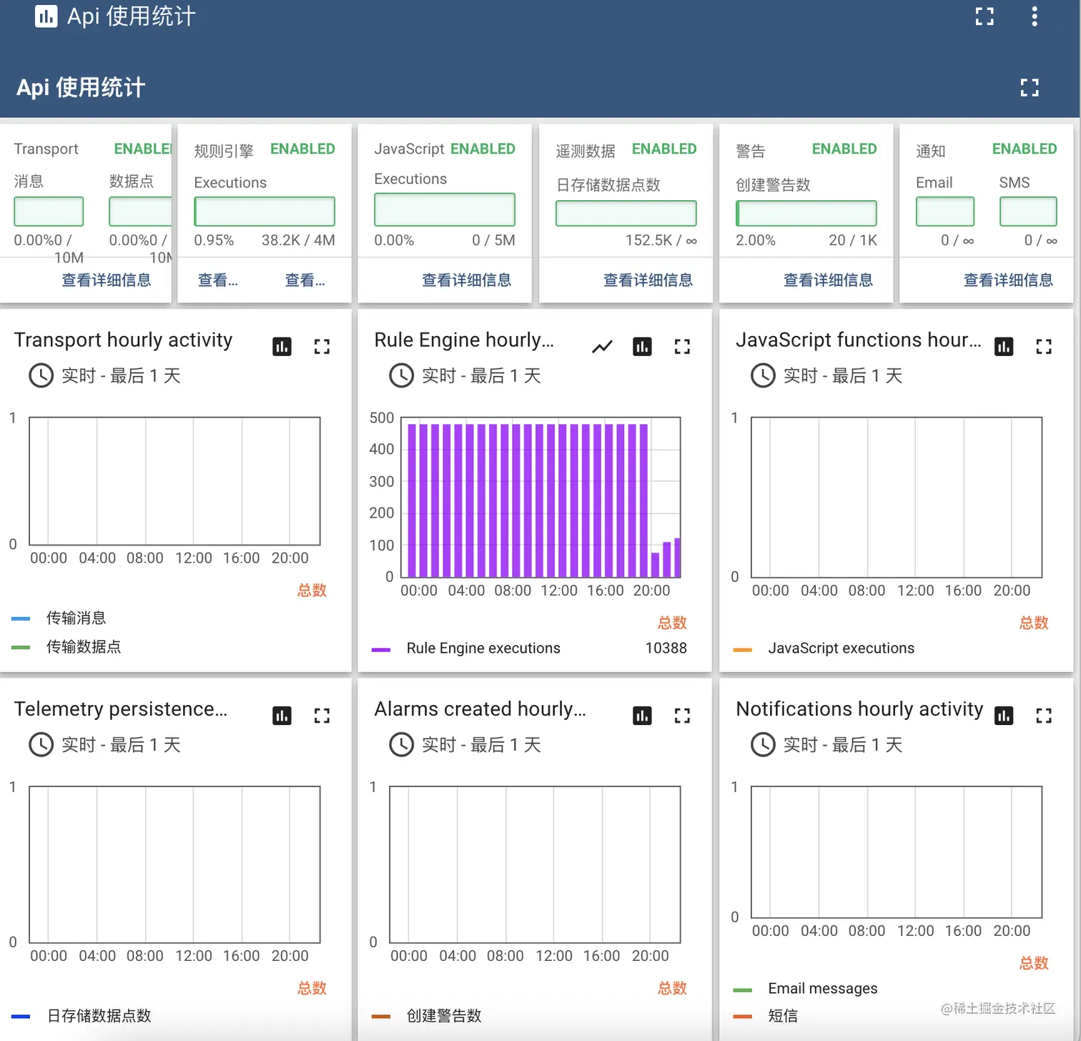Click the 规则引擎 Executions usage progress bar
This screenshot has height=1041, width=1081.
pyautogui.click(x=265, y=212)
